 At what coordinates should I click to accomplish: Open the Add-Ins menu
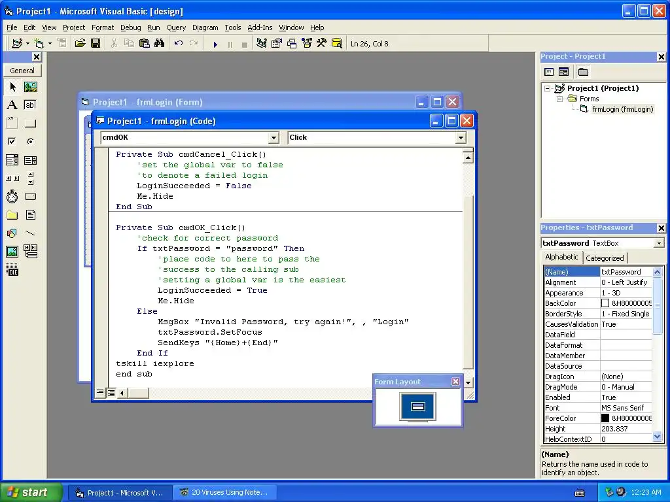pos(260,27)
